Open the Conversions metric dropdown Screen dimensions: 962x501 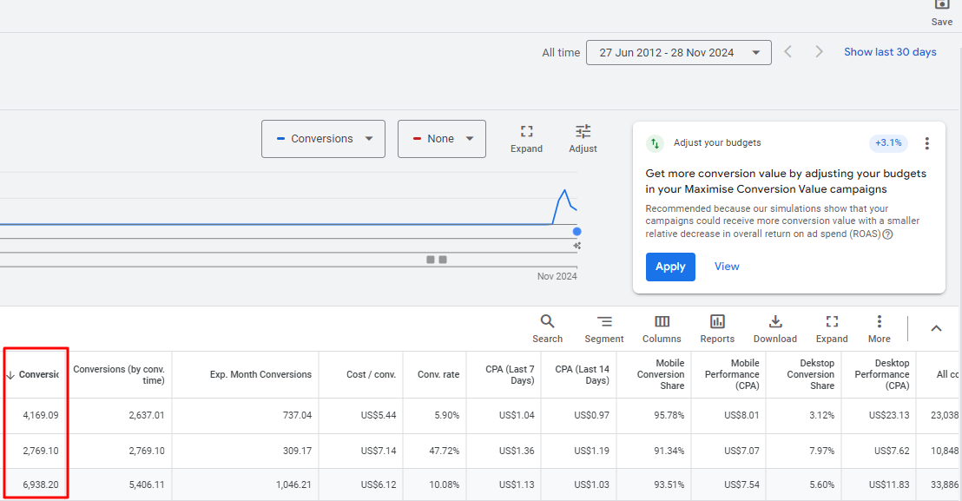pyautogui.click(x=323, y=139)
